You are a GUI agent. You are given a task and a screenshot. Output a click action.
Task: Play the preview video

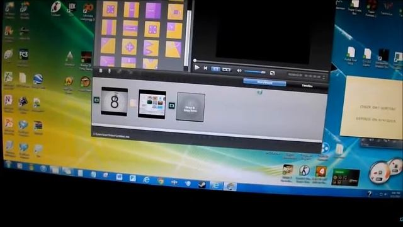pyautogui.click(x=197, y=67)
